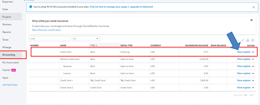
Task: Open the action dropdown arrow for Credit Card 1
Action: (x=253, y=81)
